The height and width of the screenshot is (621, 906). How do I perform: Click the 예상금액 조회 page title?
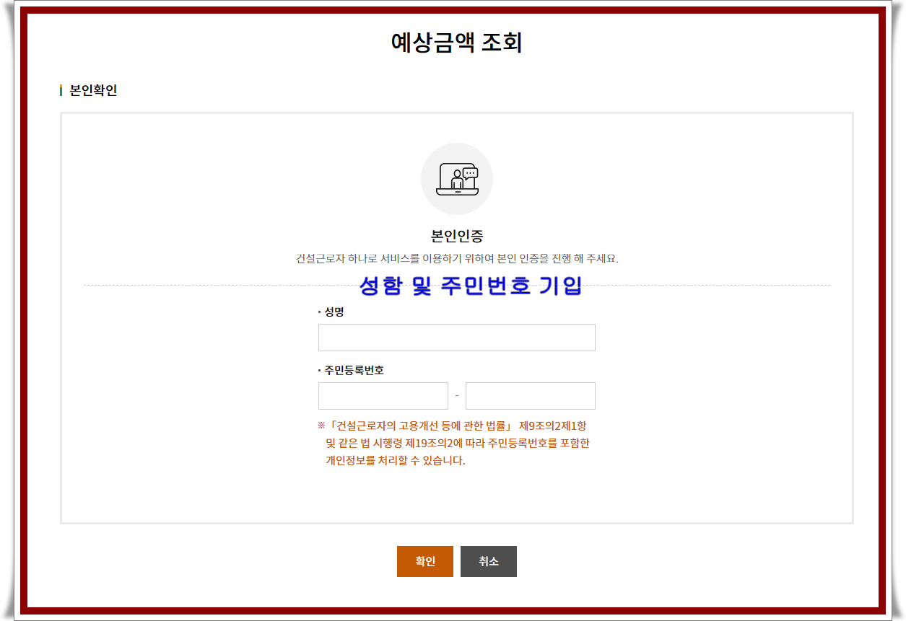coord(456,43)
